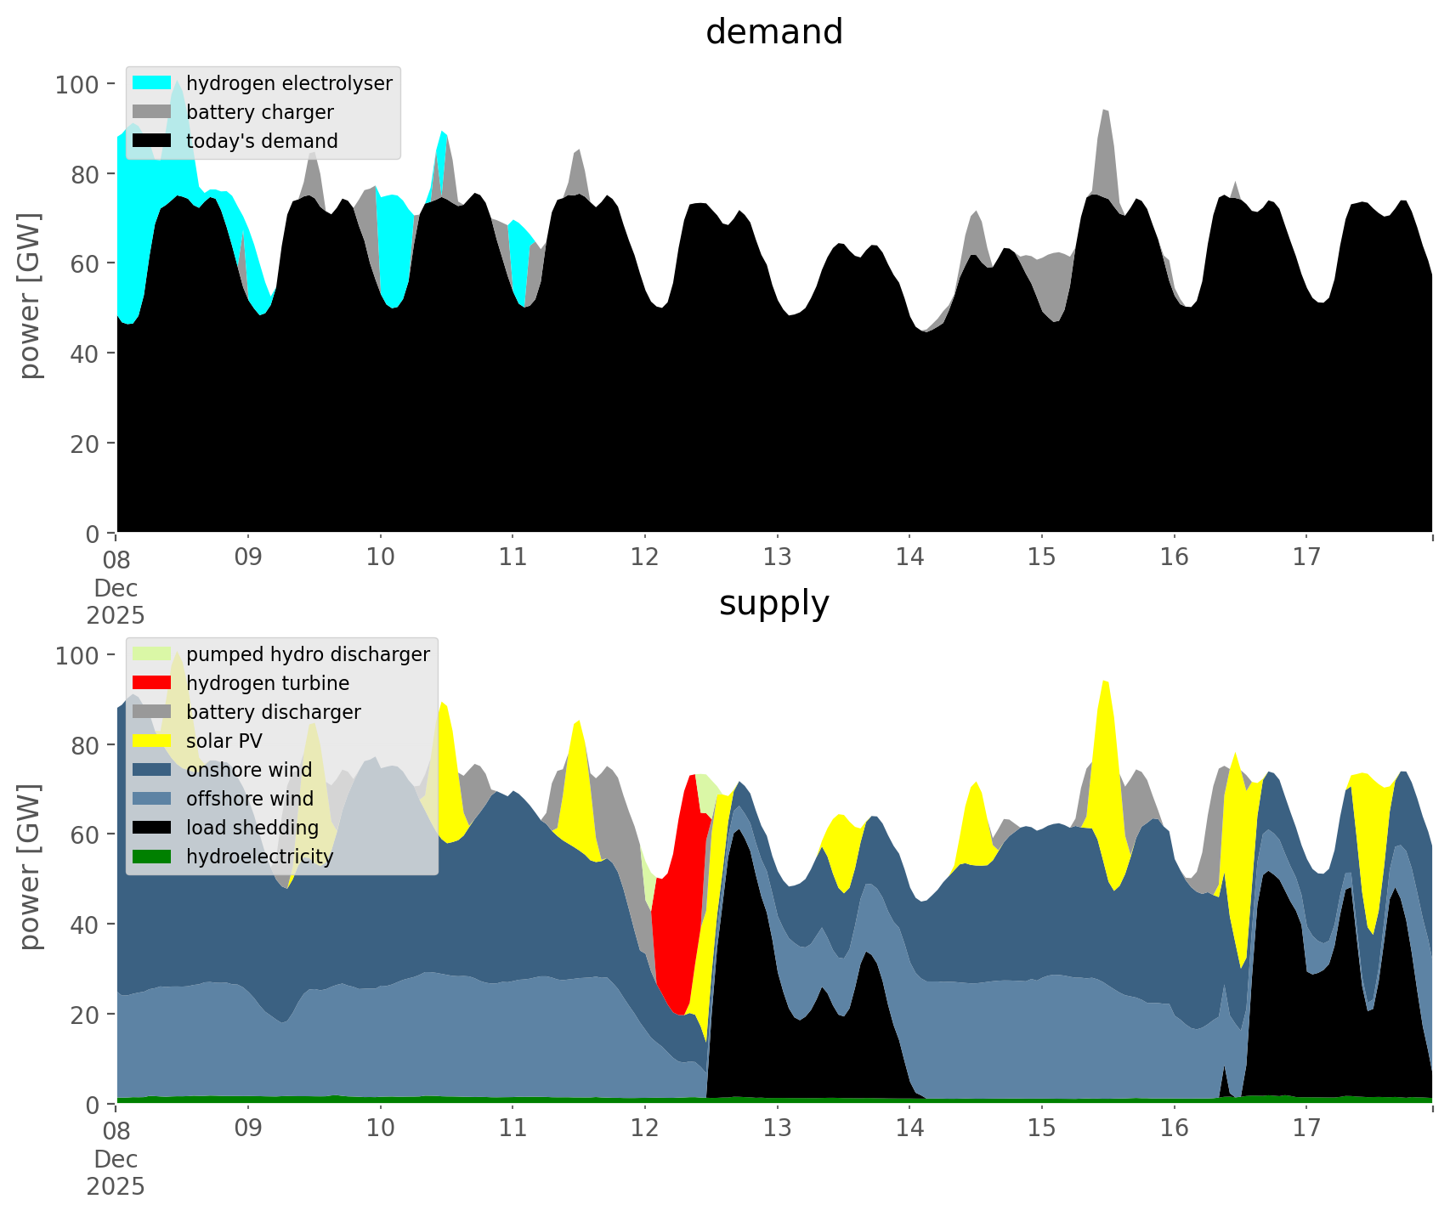This screenshot has height=1216, width=1450.
Task: Select the onshore wind legend label
Action: tap(249, 770)
